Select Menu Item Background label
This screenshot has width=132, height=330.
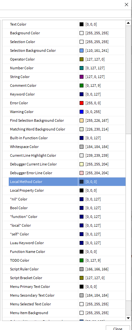[29, 313]
